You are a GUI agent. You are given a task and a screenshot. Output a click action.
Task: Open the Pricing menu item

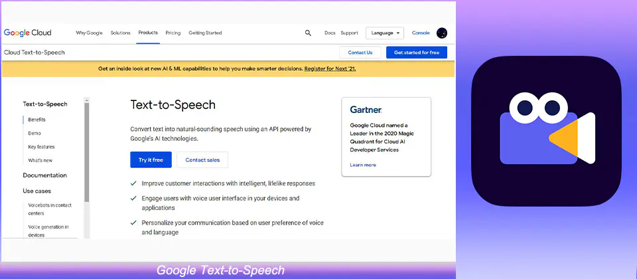[173, 33]
